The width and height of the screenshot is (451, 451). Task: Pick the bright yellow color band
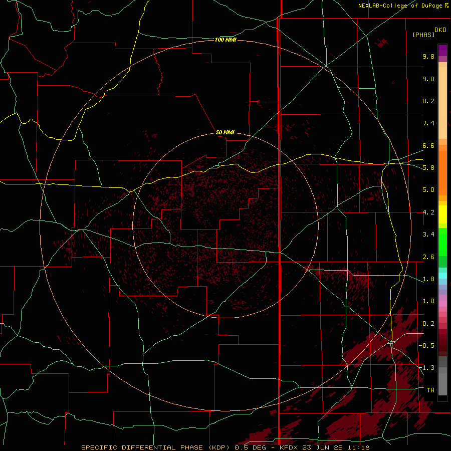tap(442, 214)
